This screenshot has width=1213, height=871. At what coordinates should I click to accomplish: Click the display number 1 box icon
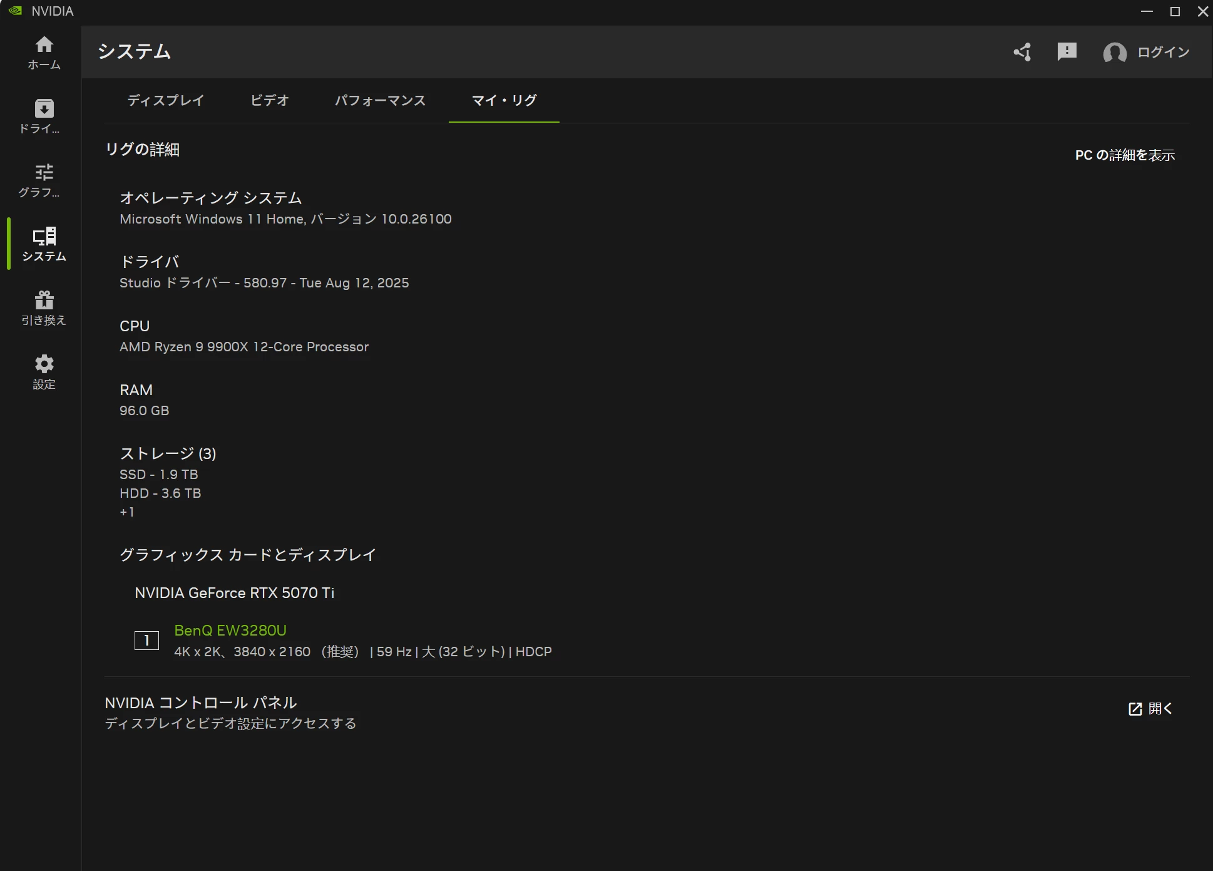(146, 641)
